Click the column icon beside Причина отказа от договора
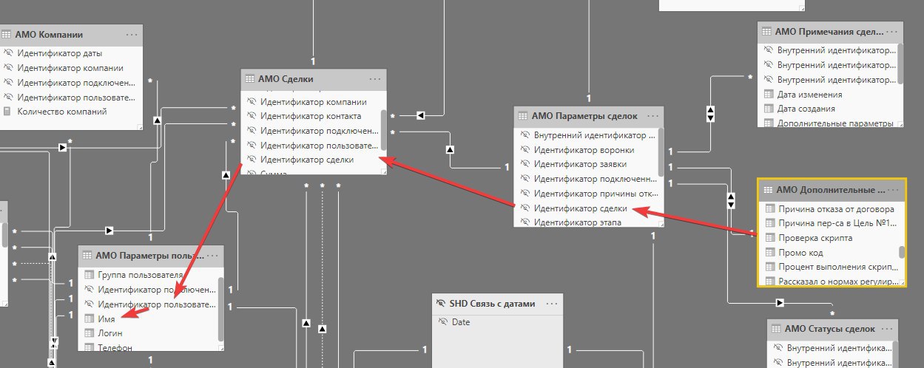Image resolution: width=924 pixels, height=368 pixels. [x=769, y=209]
